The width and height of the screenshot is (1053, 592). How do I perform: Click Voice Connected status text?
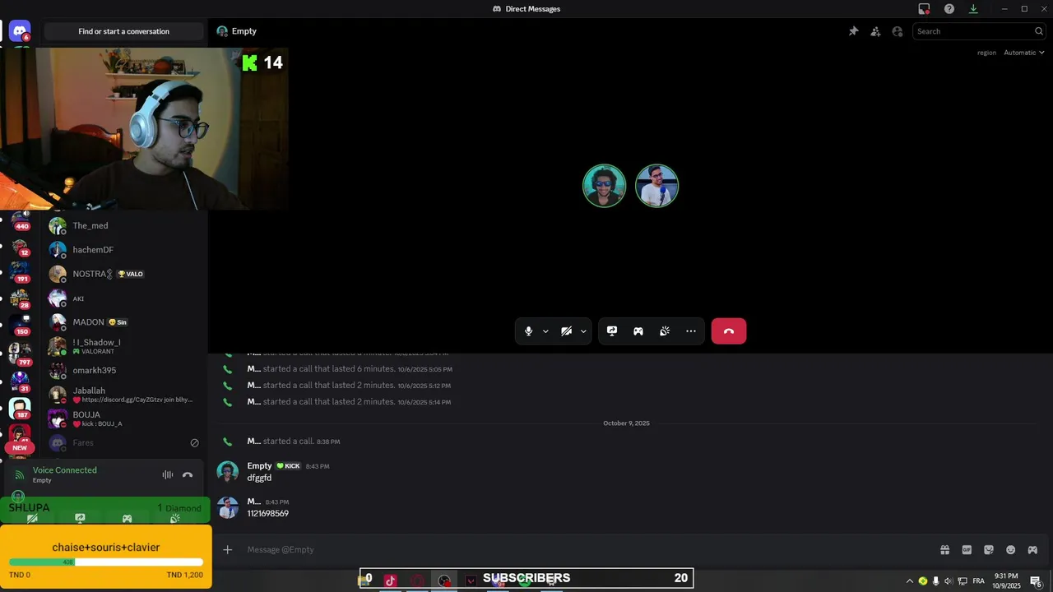[x=65, y=470]
